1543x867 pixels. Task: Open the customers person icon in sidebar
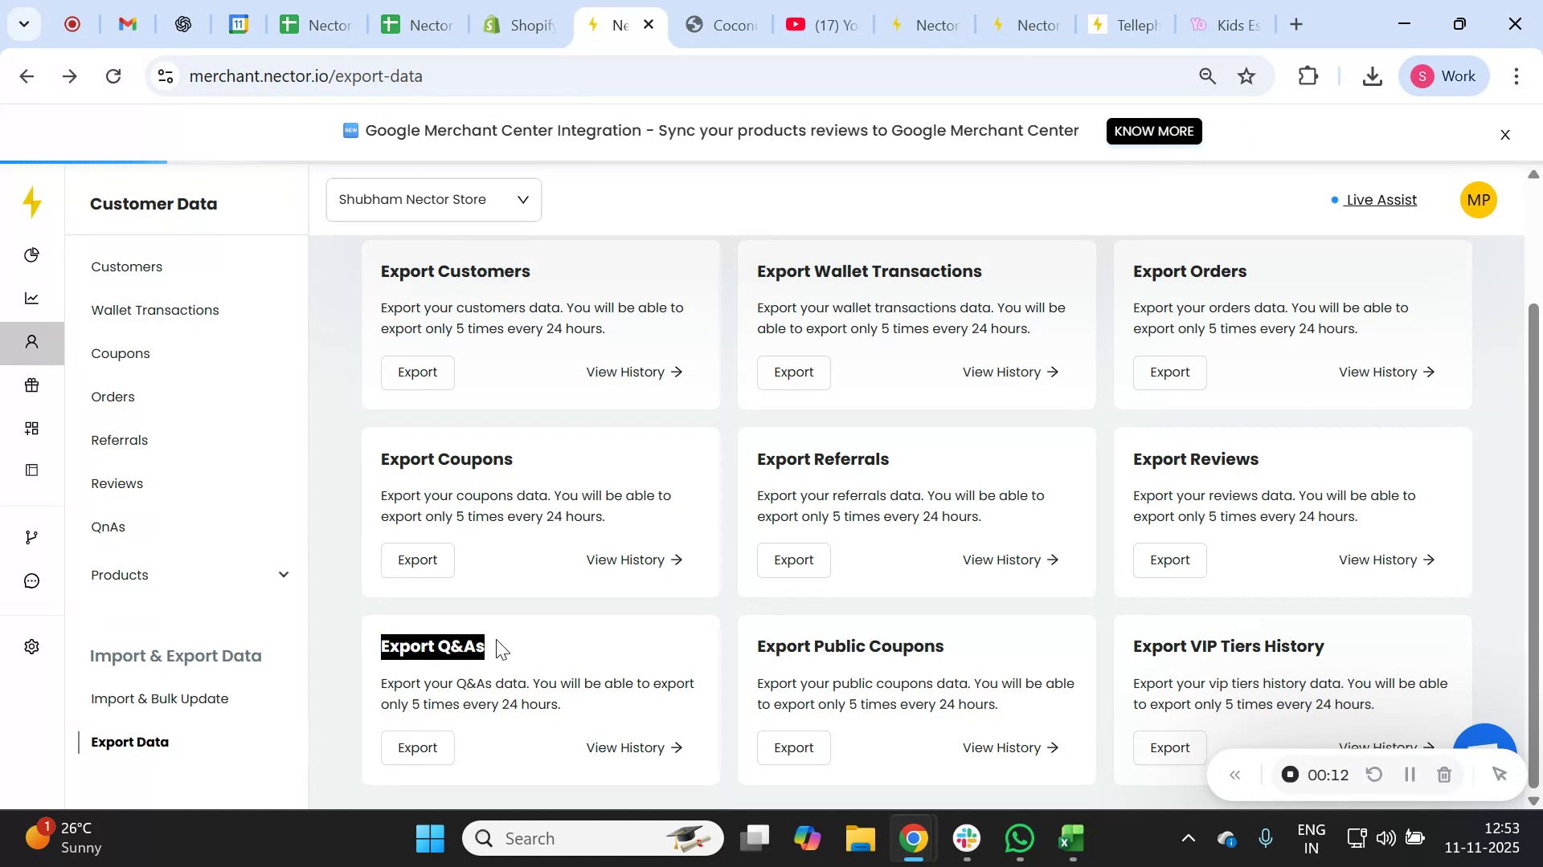(32, 342)
